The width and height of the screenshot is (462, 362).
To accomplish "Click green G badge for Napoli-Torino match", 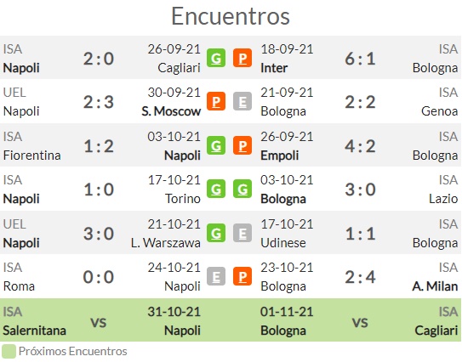I will point(216,189).
